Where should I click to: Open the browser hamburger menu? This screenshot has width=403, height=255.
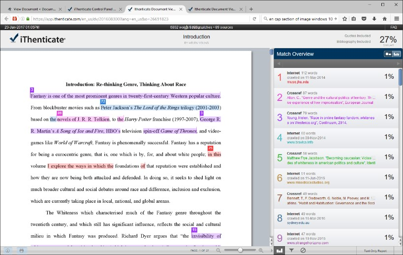coord(397,19)
